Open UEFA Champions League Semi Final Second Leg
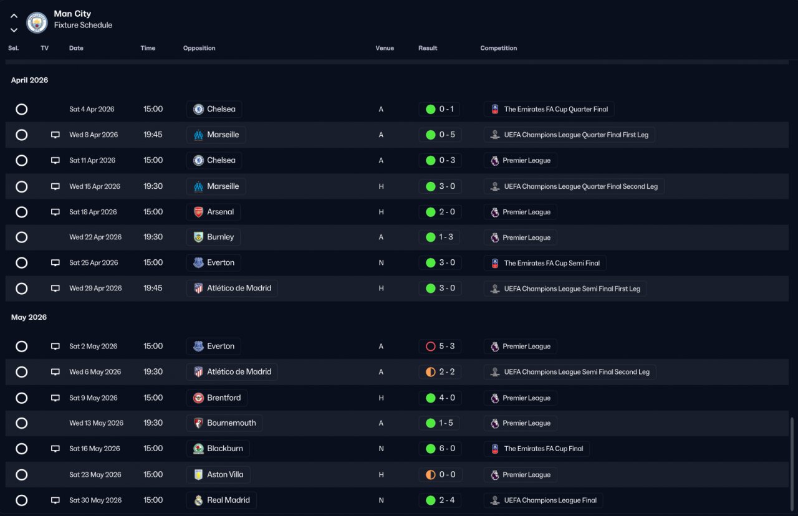The height and width of the screenshot is (516, 798). tap(570, 371)
